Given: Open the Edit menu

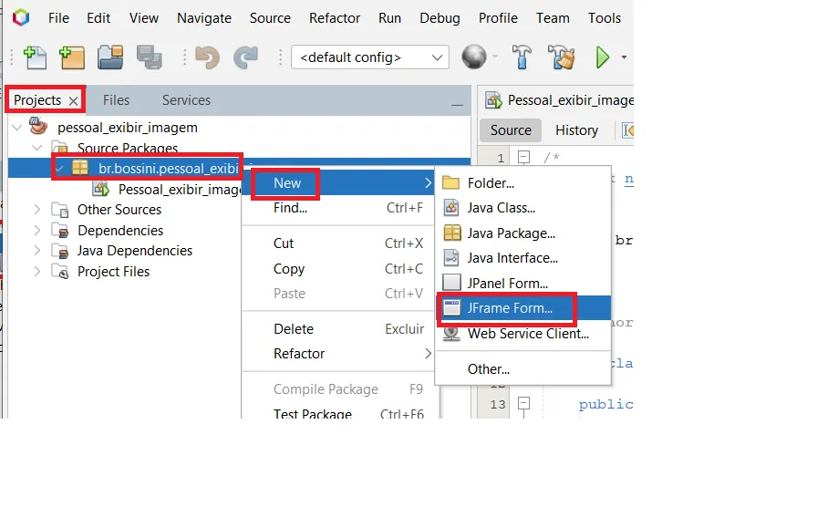Looking at the screenshot, I should pyautogui.click(x=98, y=18).
